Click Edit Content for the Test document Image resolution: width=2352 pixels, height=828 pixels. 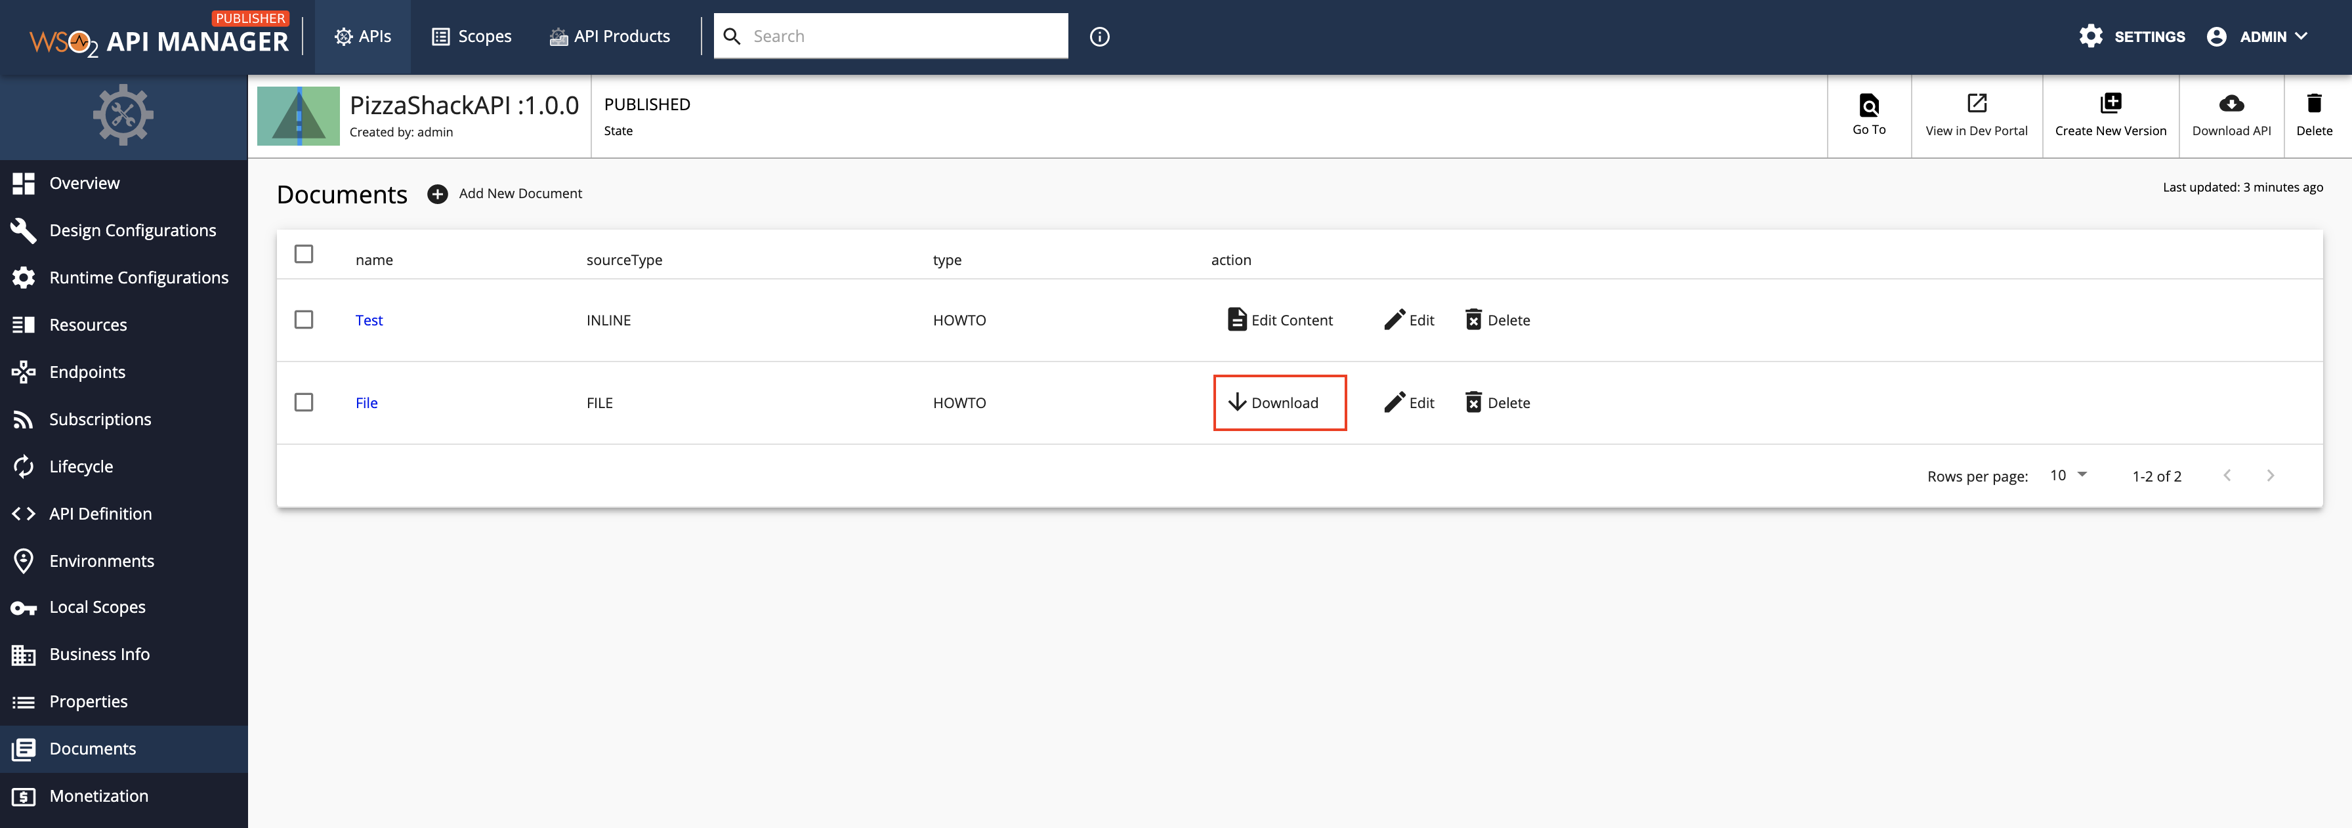point(1279,320)
